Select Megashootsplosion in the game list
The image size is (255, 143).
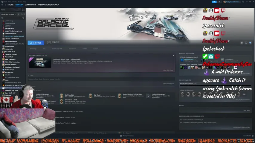pos(11,41)
